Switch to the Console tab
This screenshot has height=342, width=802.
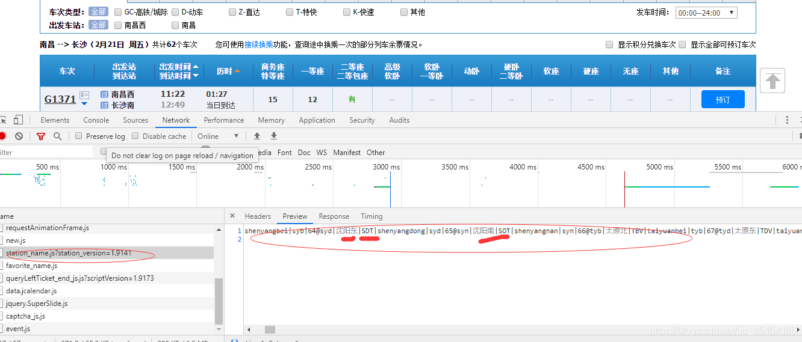click(x=96, y=120)
